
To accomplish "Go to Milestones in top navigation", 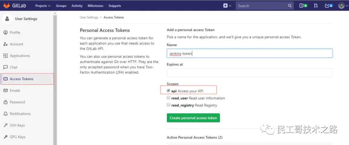I will pyautogui.click(x=95, y=6).
